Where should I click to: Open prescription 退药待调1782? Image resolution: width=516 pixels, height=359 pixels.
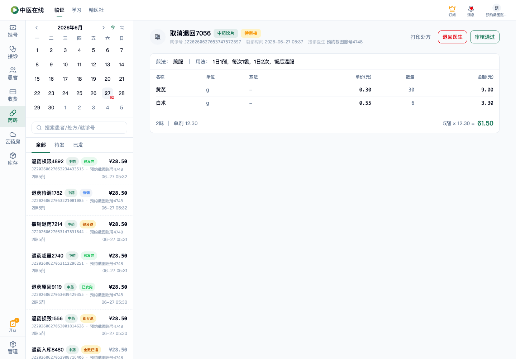pyautogui.click(x=79, y=200)
